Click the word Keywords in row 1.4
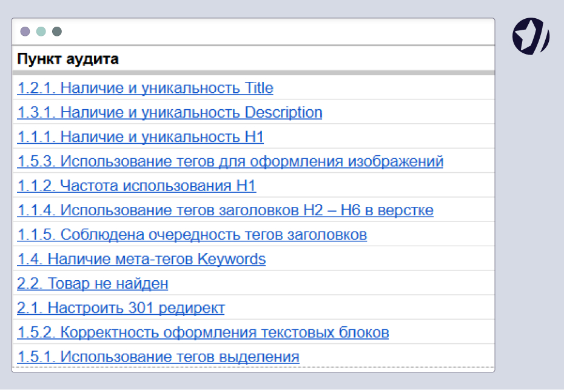Viewport: 564px width, 390px height. (232, 260)
